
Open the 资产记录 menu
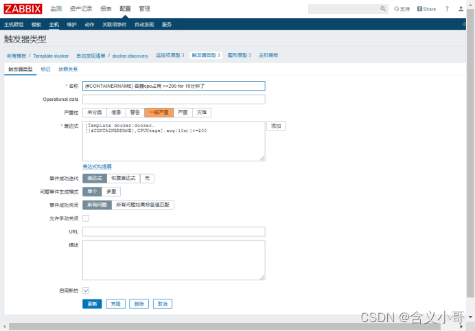[81, 9]
